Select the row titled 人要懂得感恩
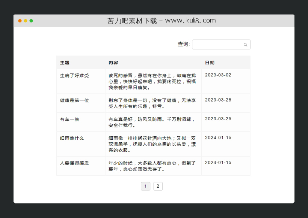The width and height of the screenshot is (308, 218). point(74,163)
